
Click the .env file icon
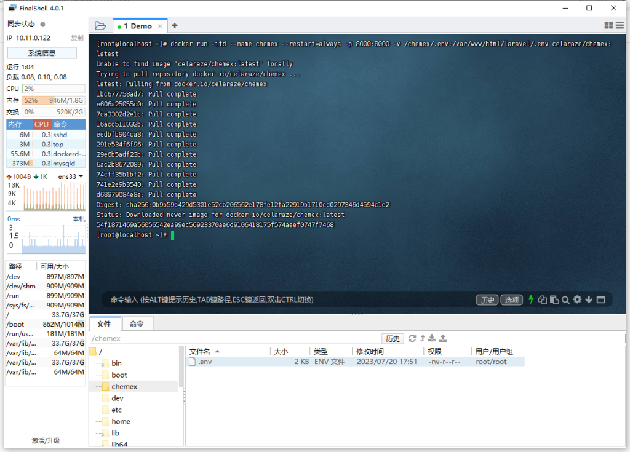click(192, 362)
